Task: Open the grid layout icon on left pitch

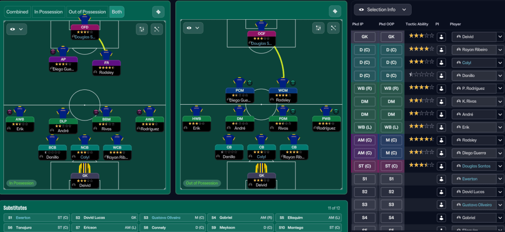Action: 141,29
